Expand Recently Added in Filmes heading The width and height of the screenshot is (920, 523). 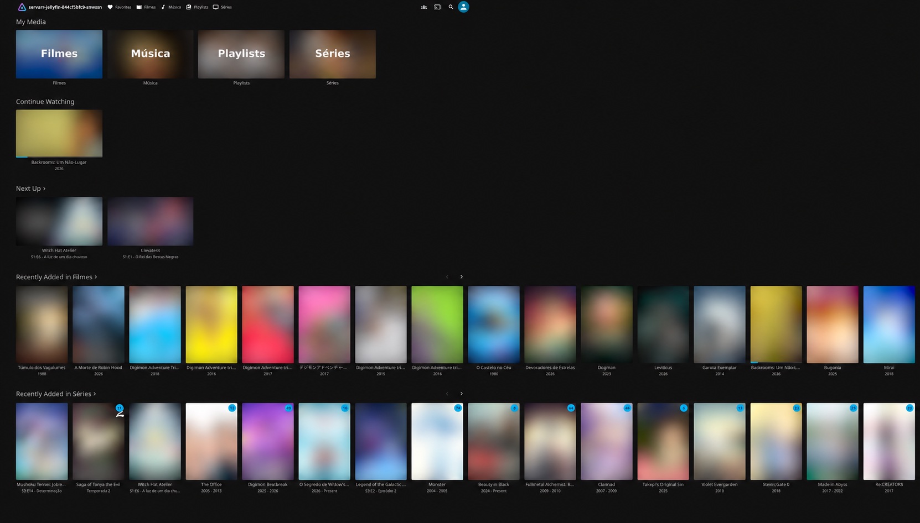[x=56, y=277]
